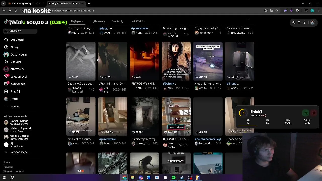Screen dimensions: 322x181
Task: Open OBS Studio from the taskbar
Action: (190, 178)
